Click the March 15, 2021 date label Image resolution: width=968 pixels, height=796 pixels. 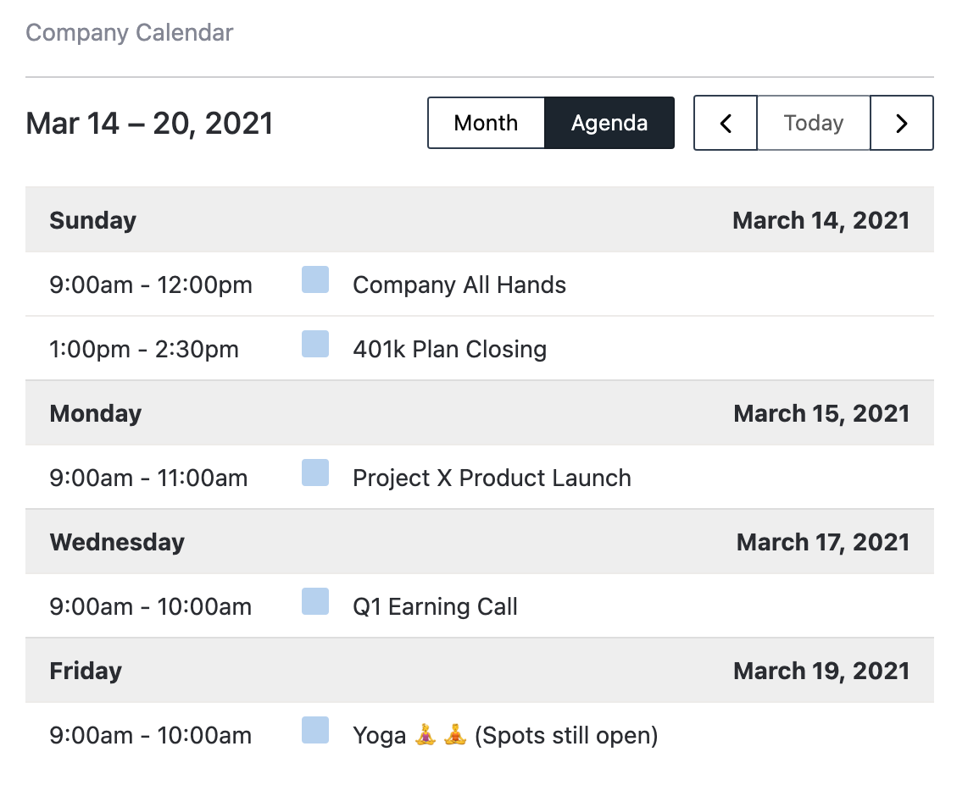point(821,413)
